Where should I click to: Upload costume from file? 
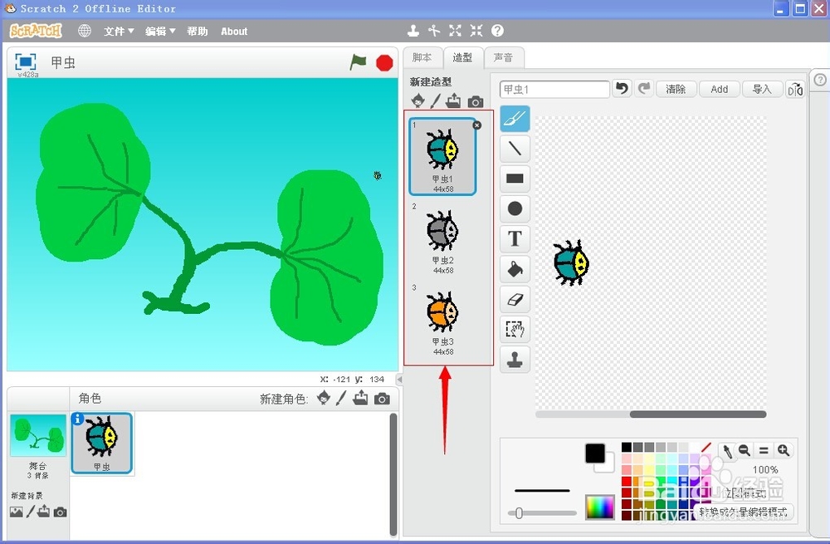pyautogui.click(x=454, y=100)
